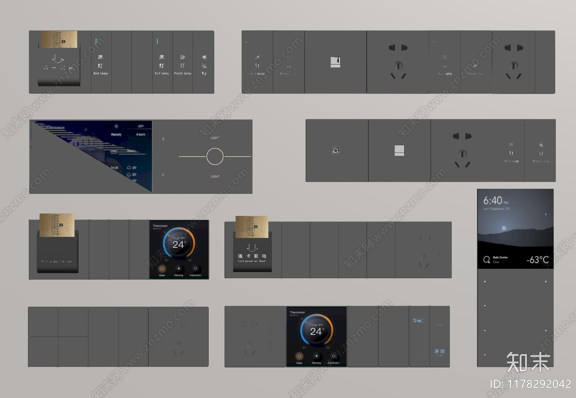Image resolution: width=576 pixels, height=398 pixels.
Task: Click the coaxial TV jack on the middle-right panel
Action: 336,151
